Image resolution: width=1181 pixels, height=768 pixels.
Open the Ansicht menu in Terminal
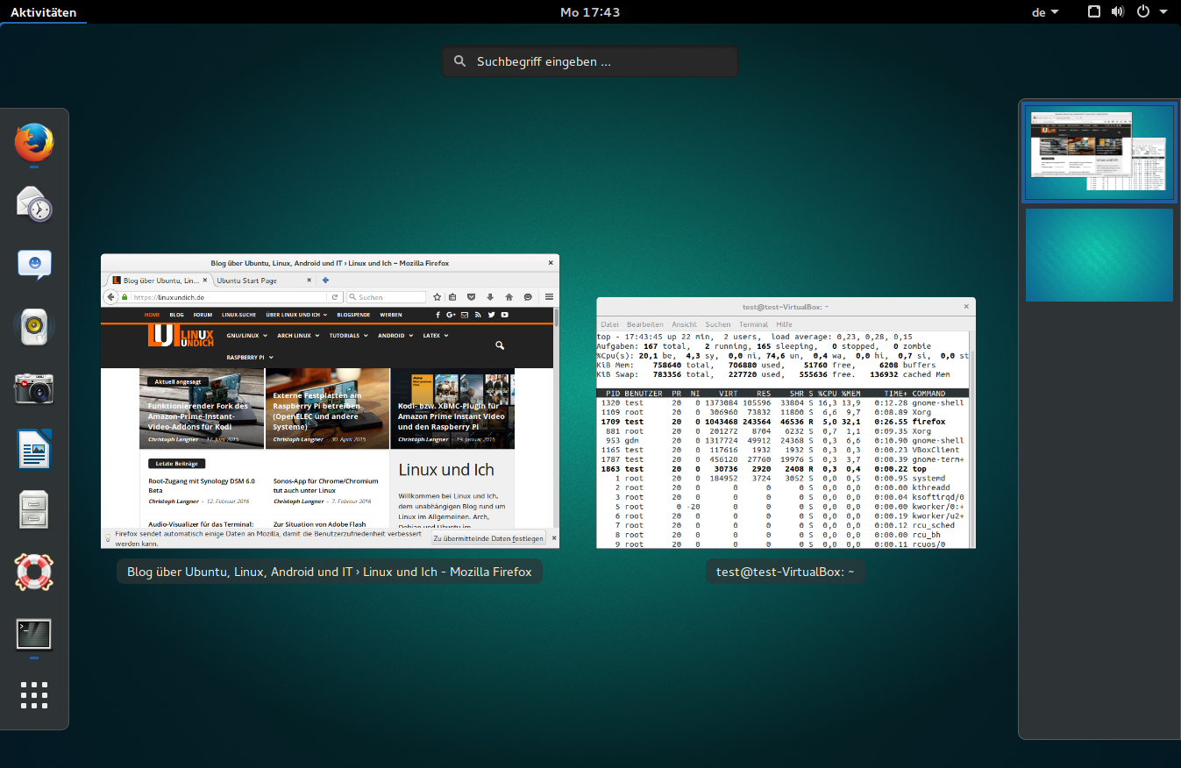click(684, 324)
